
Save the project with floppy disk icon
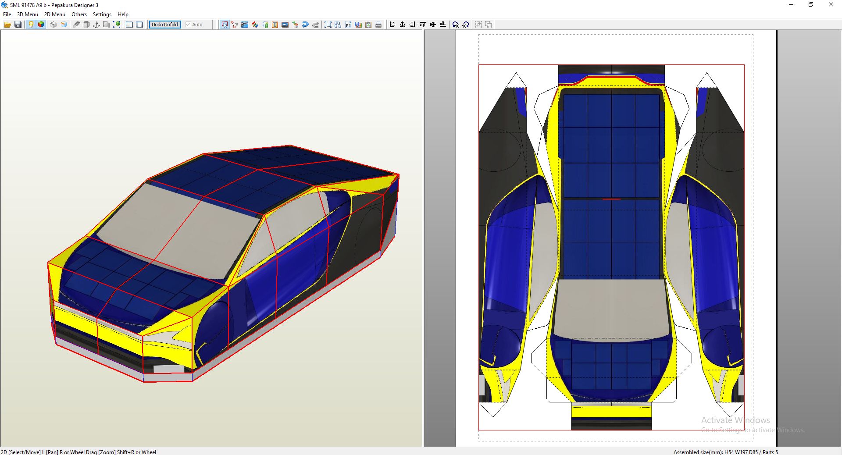[x=18, y=25]
